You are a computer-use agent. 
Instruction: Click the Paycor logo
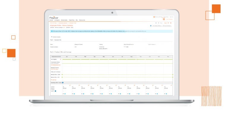pos(54,18)
